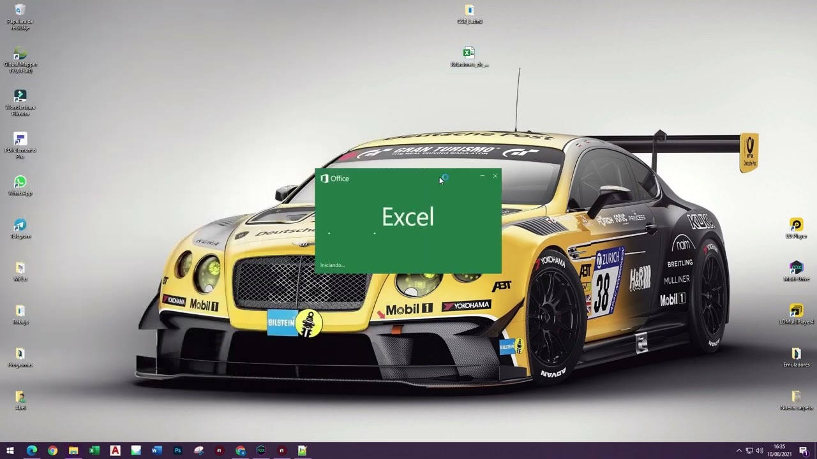The width and height of the screenshot is (817, 459).
Task: Open the red letter A app on taskbar
Action: [x=115, y=451]
